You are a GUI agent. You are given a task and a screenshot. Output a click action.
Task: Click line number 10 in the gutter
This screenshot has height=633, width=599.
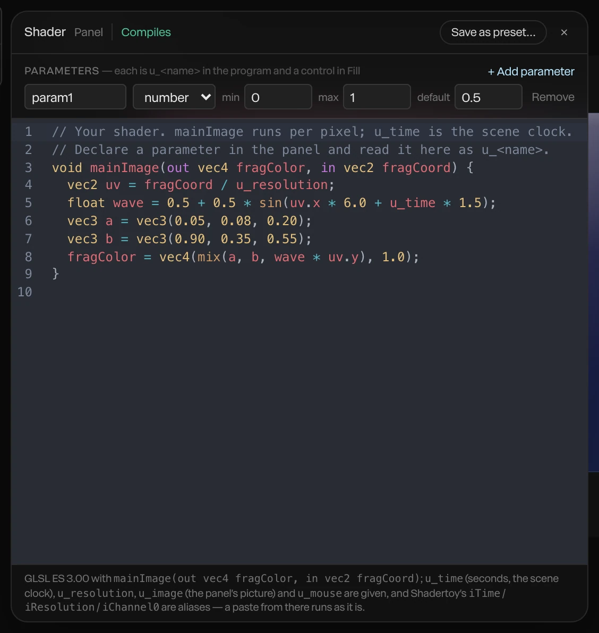coord(24,292)
